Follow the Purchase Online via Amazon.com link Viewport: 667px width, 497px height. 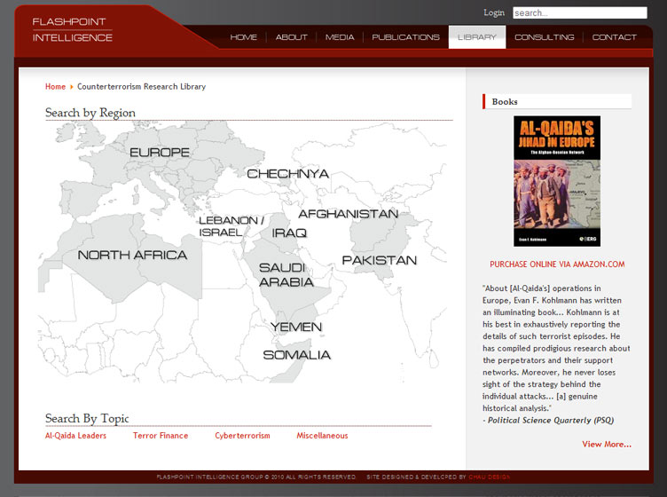point(557,264)
